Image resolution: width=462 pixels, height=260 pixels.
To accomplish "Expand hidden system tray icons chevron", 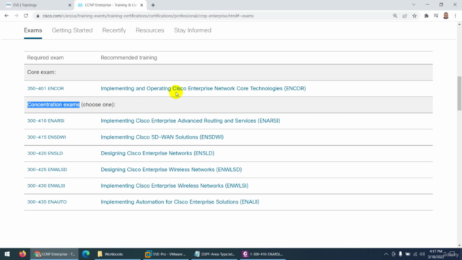I will pyautogui.click(x=386, y=254).
